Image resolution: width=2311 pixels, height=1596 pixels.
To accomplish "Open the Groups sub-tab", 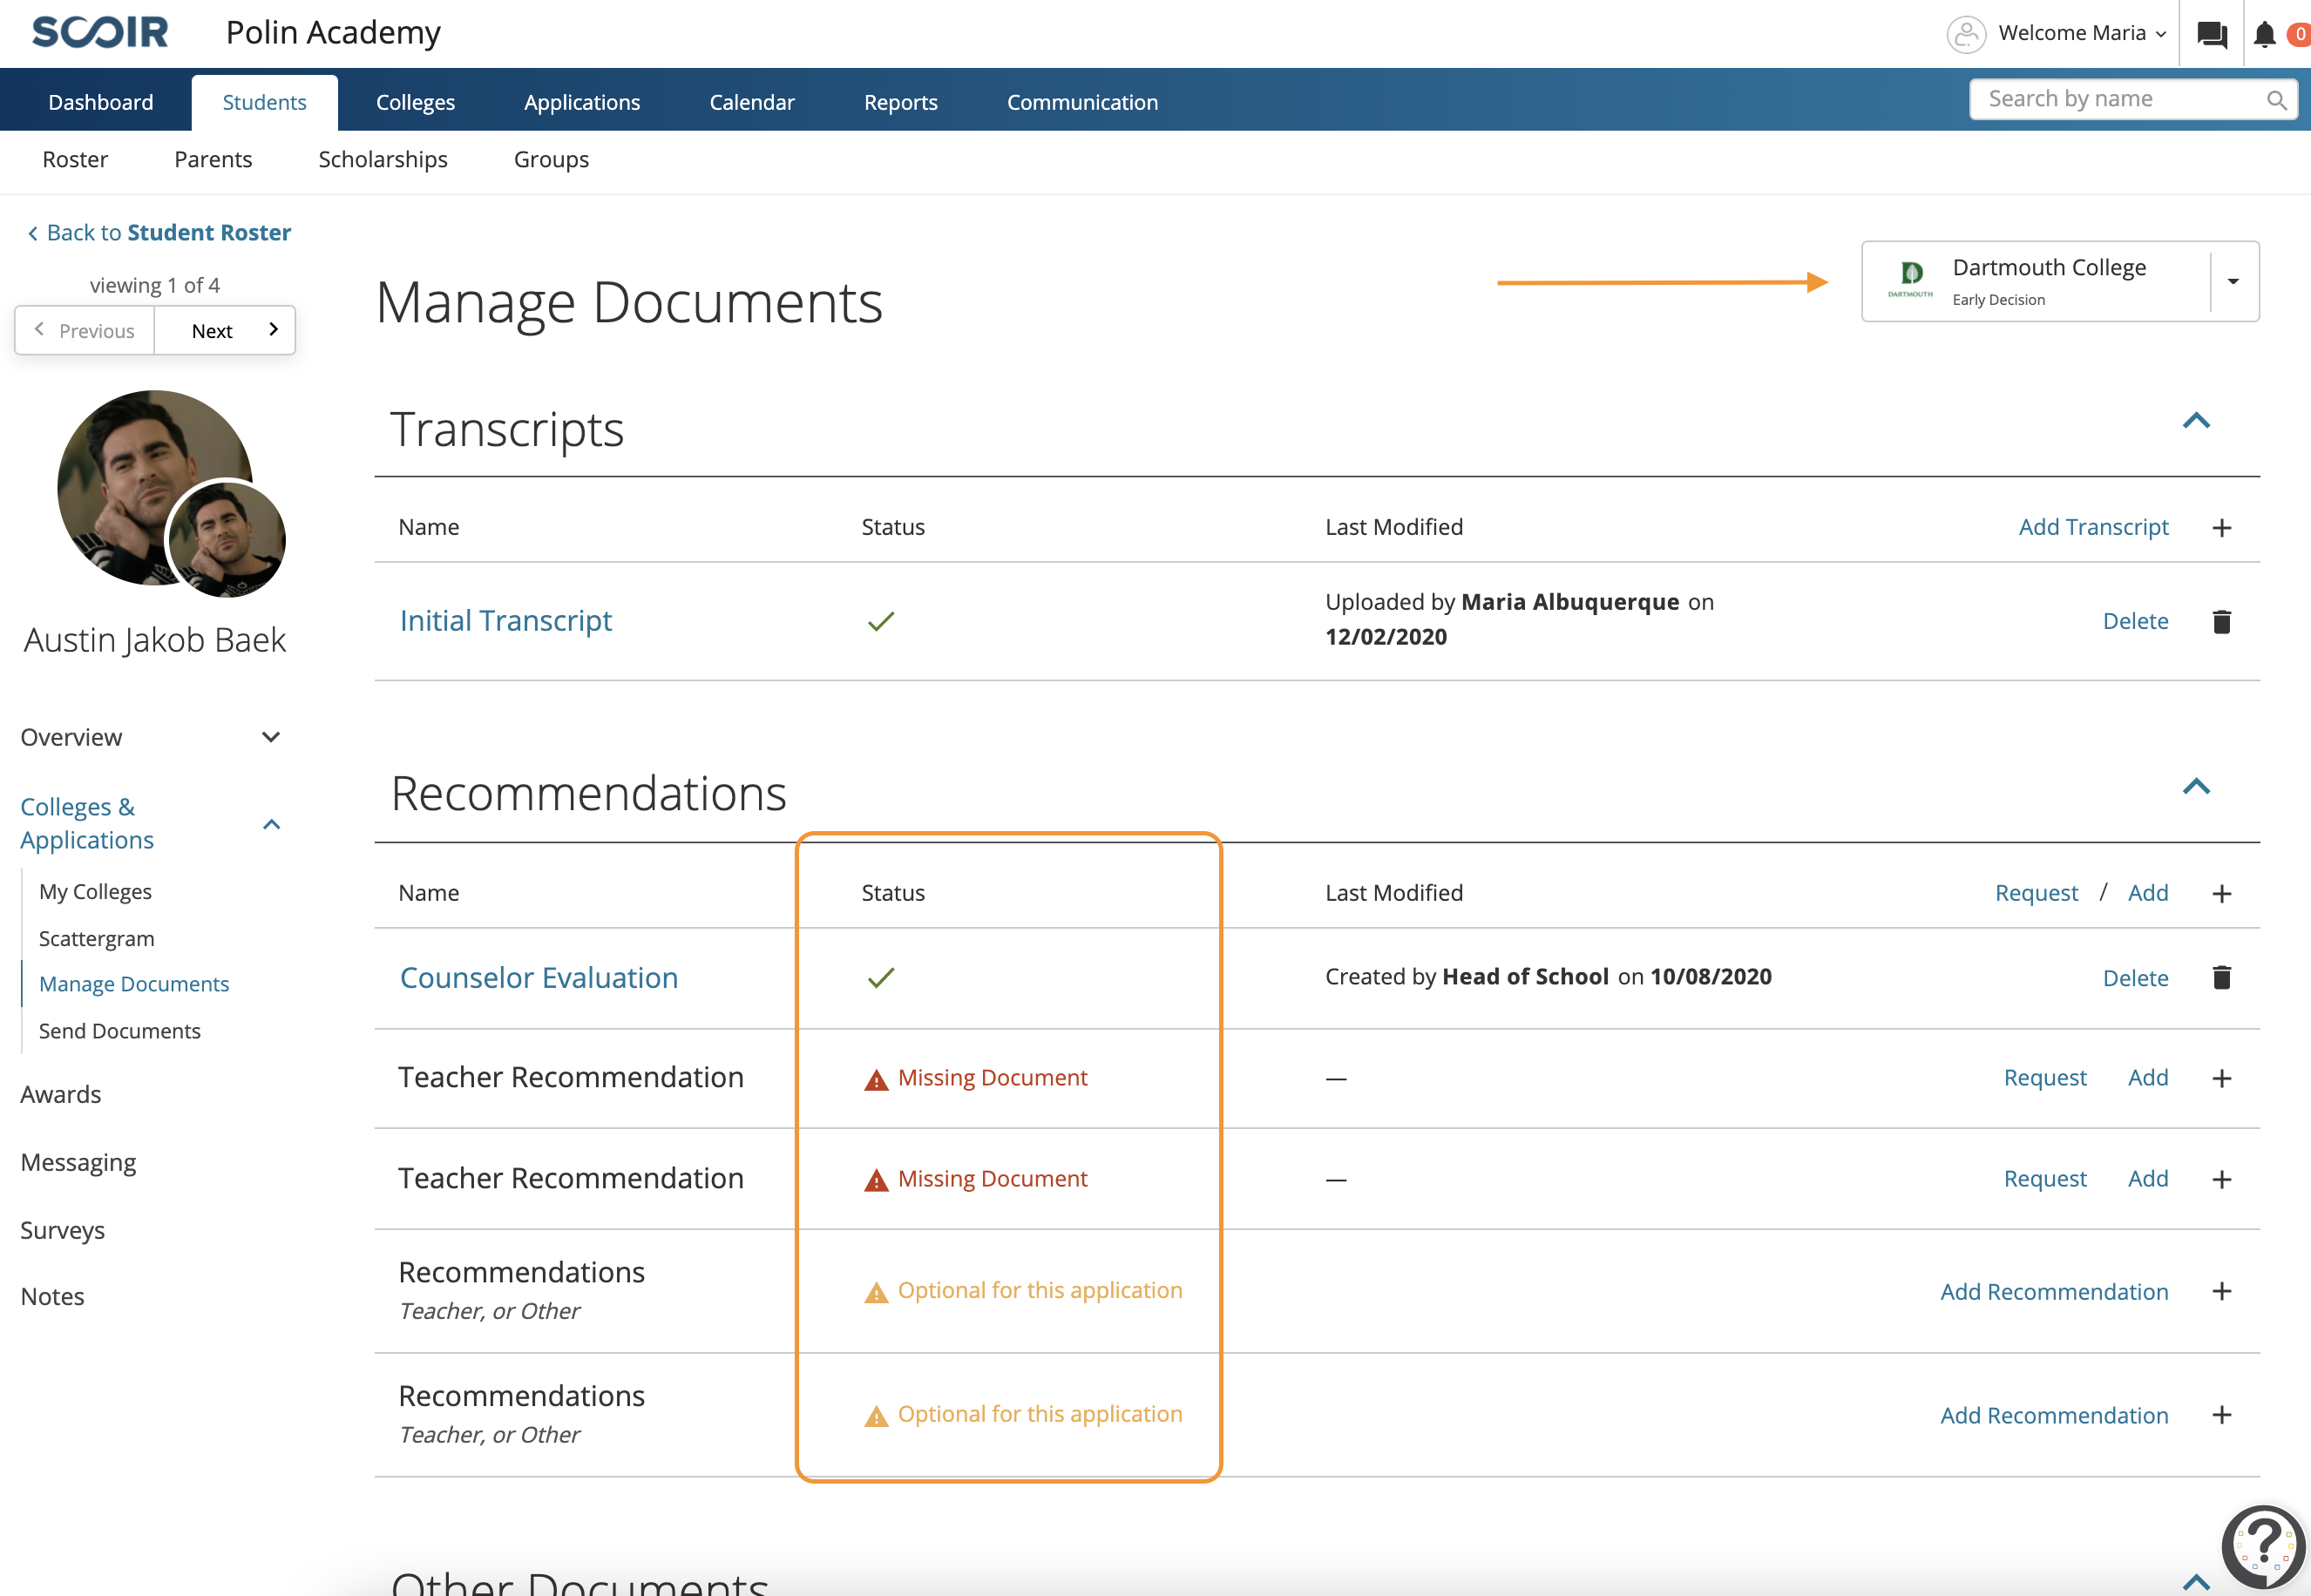I will (551, 160).
